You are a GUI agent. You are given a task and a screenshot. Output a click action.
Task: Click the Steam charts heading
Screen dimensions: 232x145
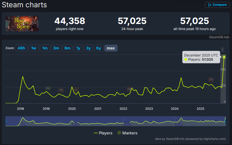(x=24, y=5)
